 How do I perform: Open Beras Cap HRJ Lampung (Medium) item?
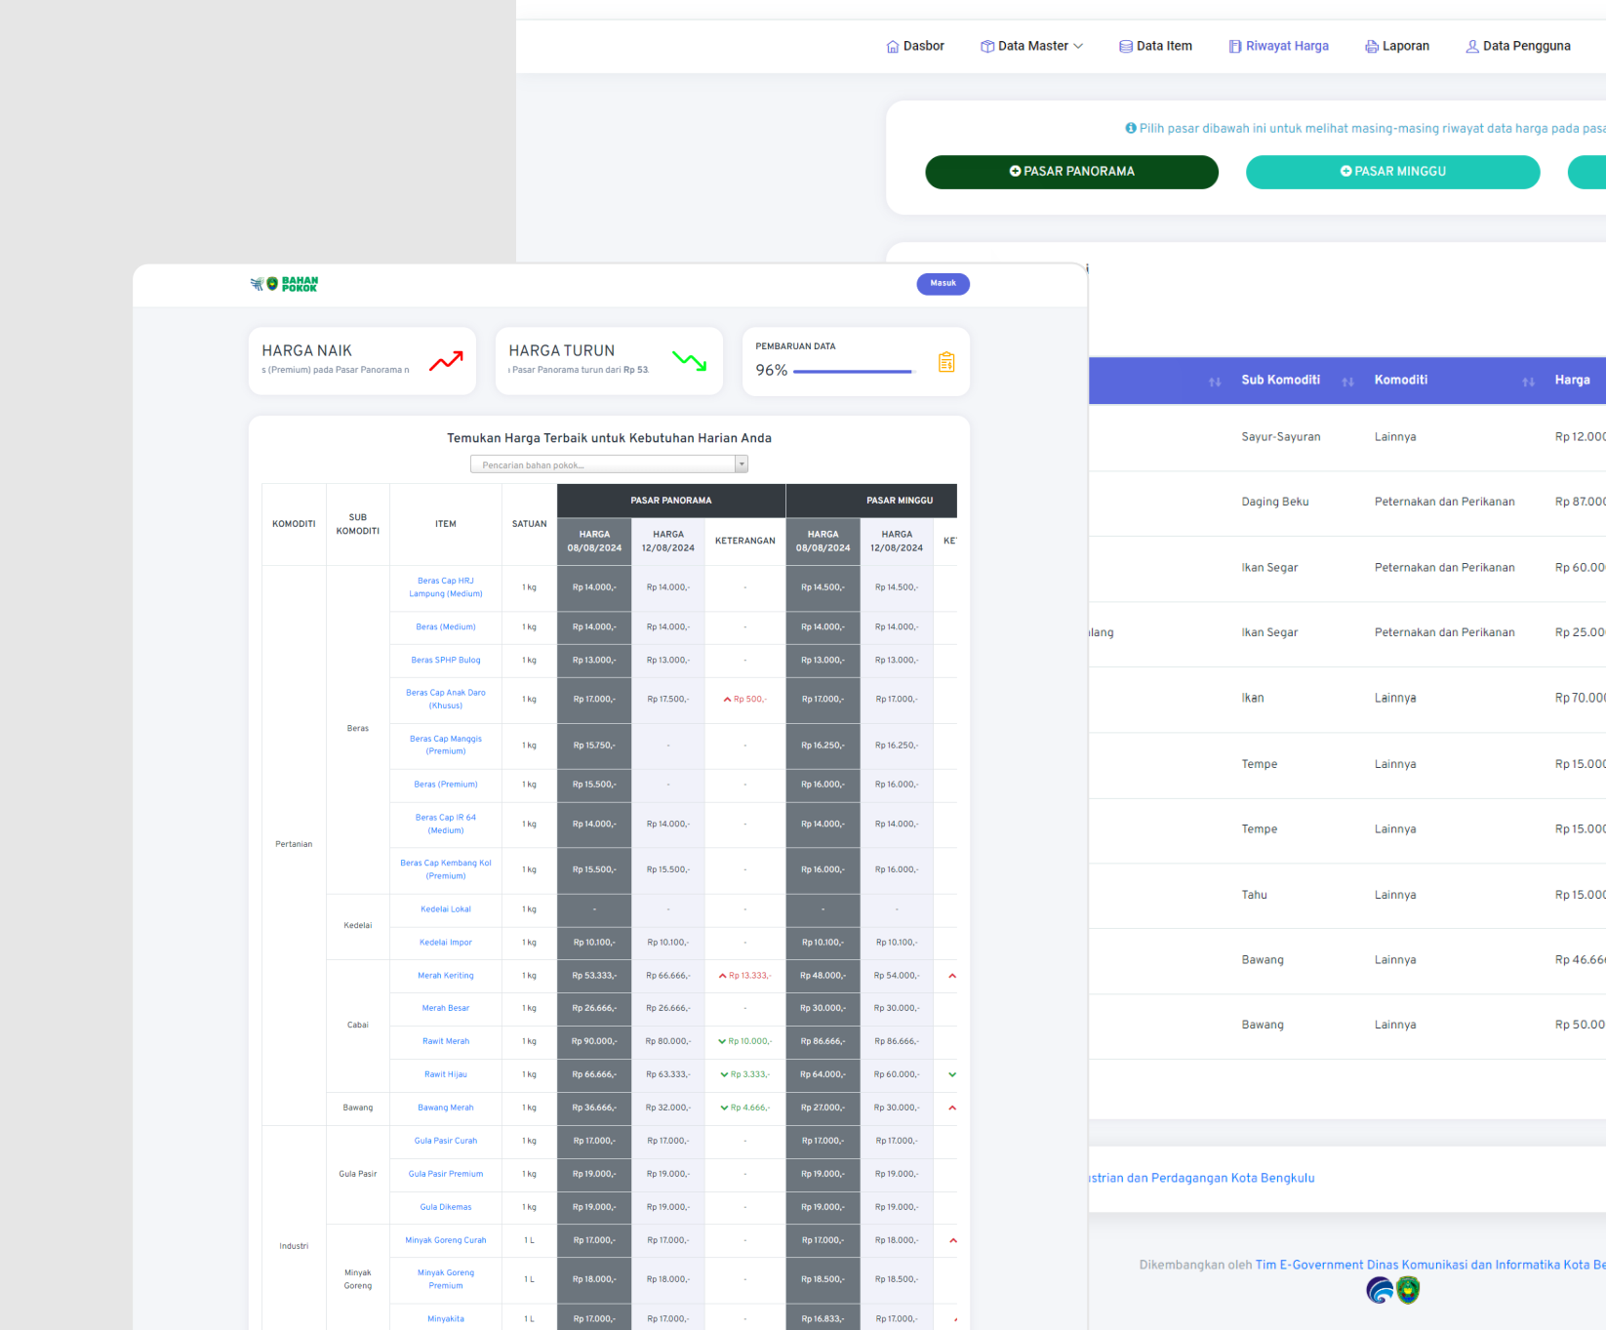pyautogui.click(x=446, y=587)
